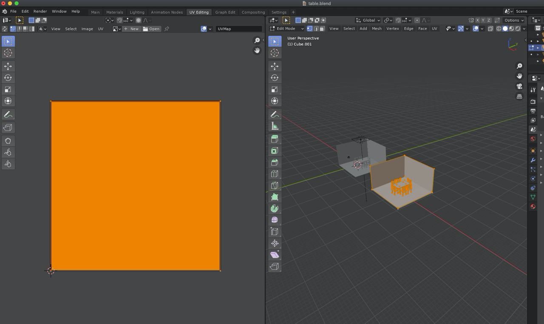Toggle proportional editing in 3D viewport header
Image resolution: width=544 pixels, height=324 pixels.
(x=417, y=20)
